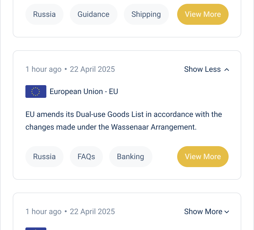Click "22 April 2025" date beside Show More
Screen dimensions: 254x230
92,212
